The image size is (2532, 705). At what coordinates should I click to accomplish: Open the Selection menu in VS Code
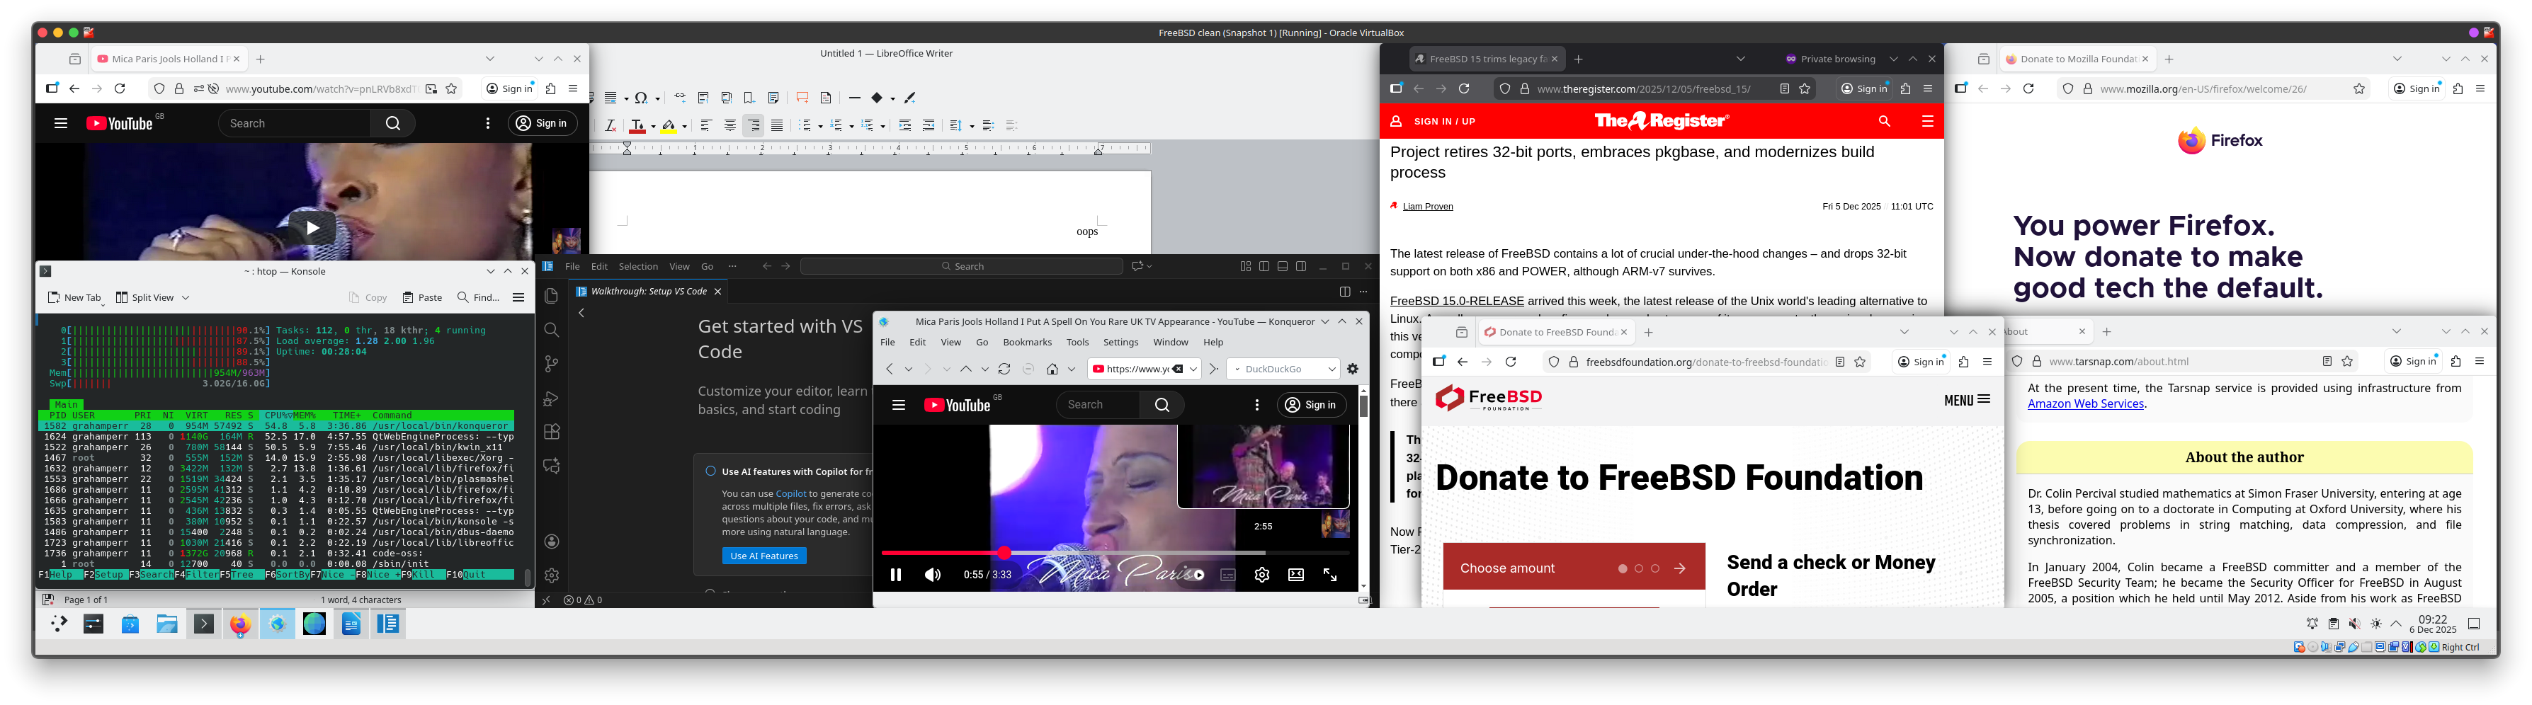pyautogui.click(x=638, y=266)
